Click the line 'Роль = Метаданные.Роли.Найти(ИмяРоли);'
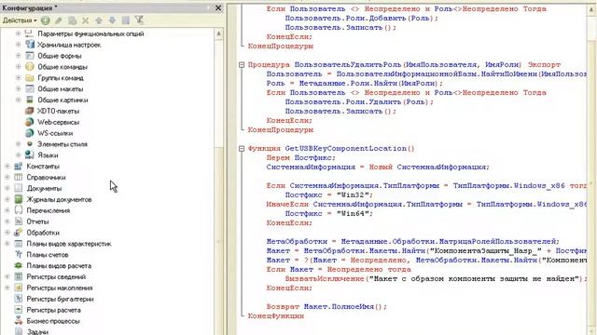Viewport: 597px width, 335px height. pyautogui.click(x=354, y=83)
